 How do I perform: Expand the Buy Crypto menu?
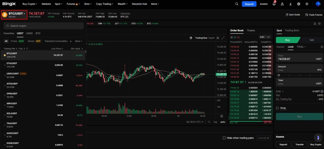pyautogui.click(x=30, y=4)
